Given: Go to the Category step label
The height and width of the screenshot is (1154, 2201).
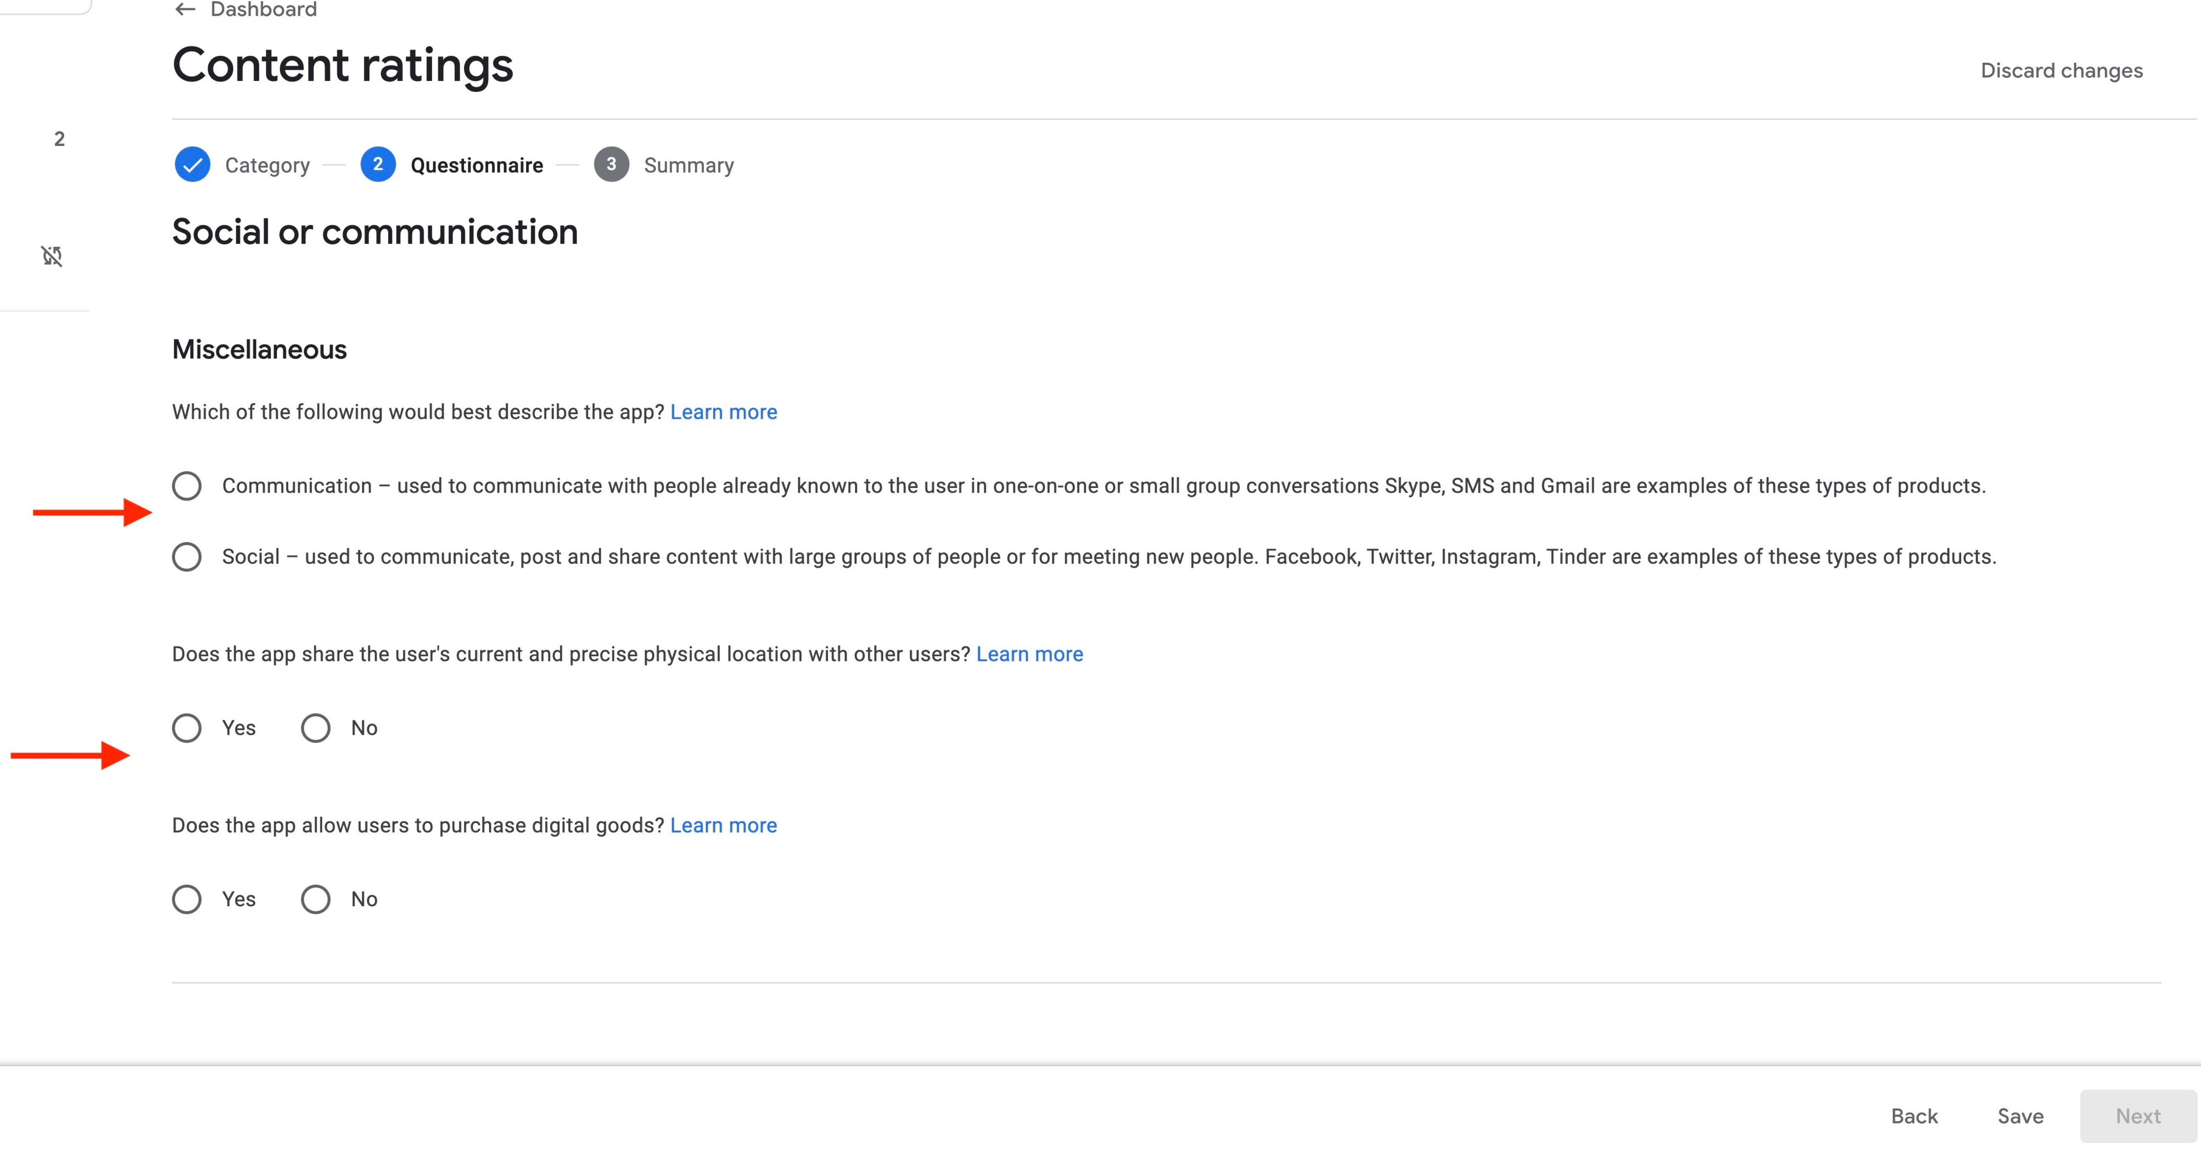Looking at the screenshot, I should pyautogui.click(x=267, y=165).
